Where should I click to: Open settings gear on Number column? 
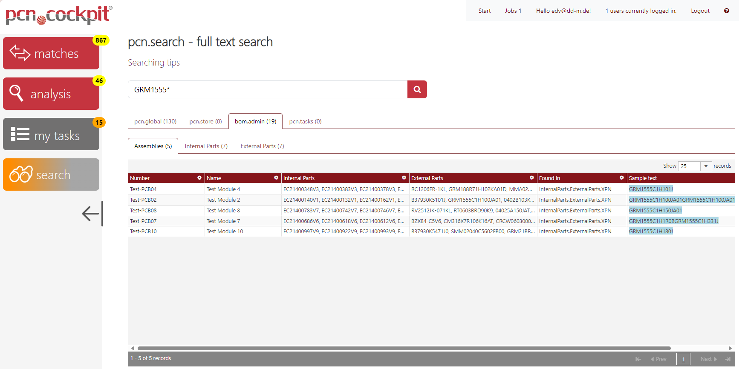[x=199, y=178]
